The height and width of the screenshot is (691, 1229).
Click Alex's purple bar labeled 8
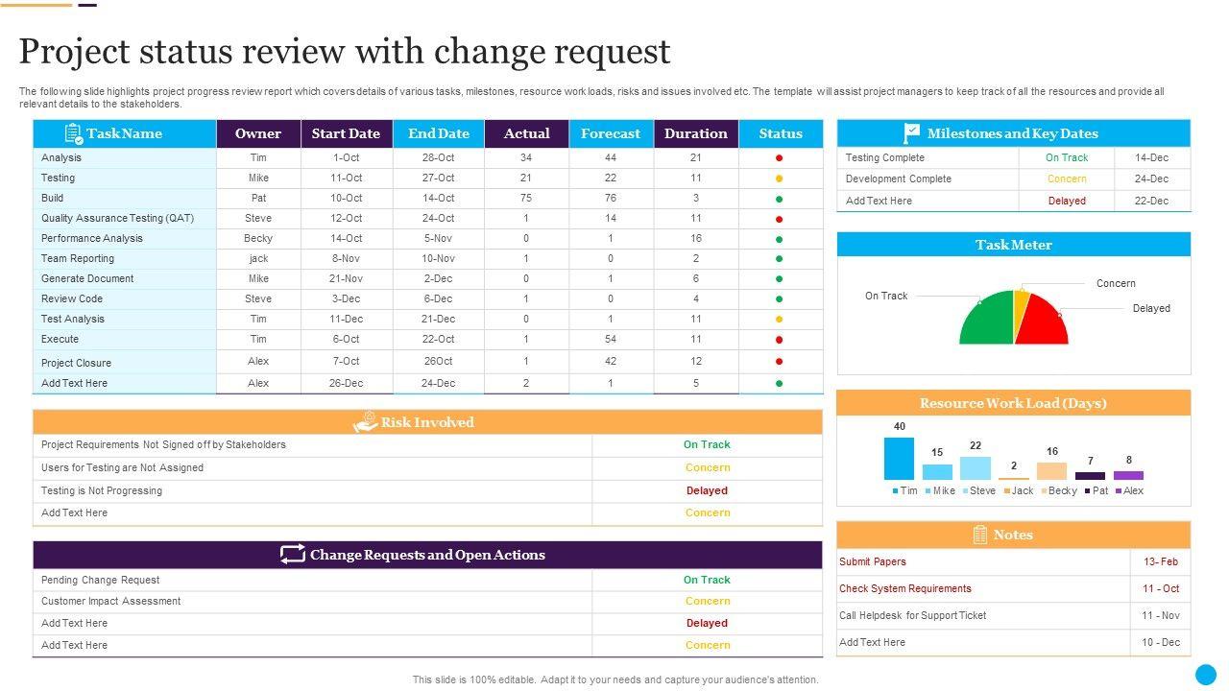pyautogui.click(x=1128, y=475)
